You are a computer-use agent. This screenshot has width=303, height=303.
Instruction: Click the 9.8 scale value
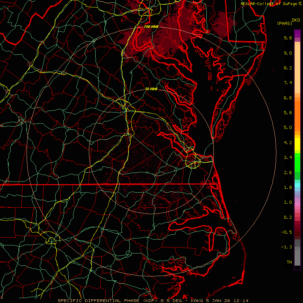point(288,38)
